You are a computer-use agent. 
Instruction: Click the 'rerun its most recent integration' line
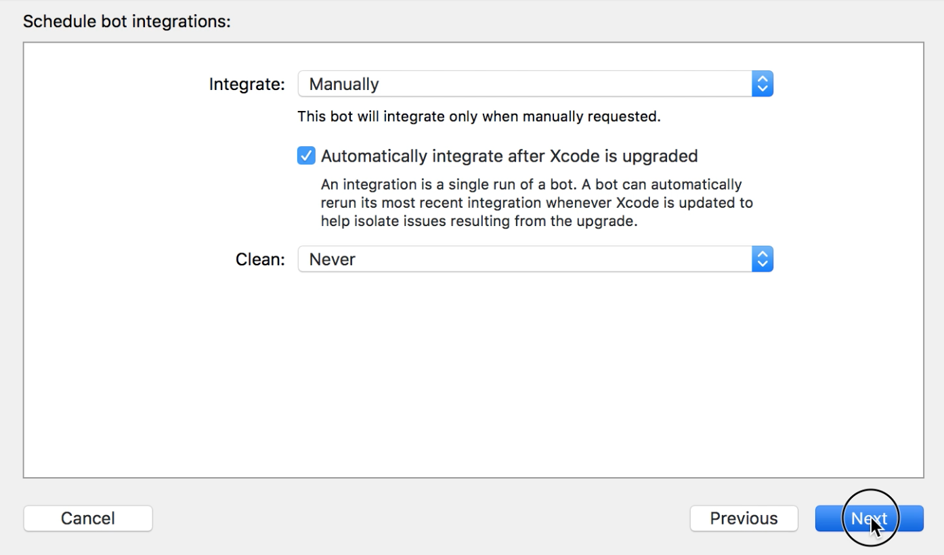(x=536, y=203)
